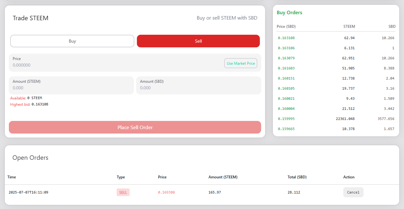
Task: Click the open order time 2025-07-07T16:11:09
Action: click(28, 192)
